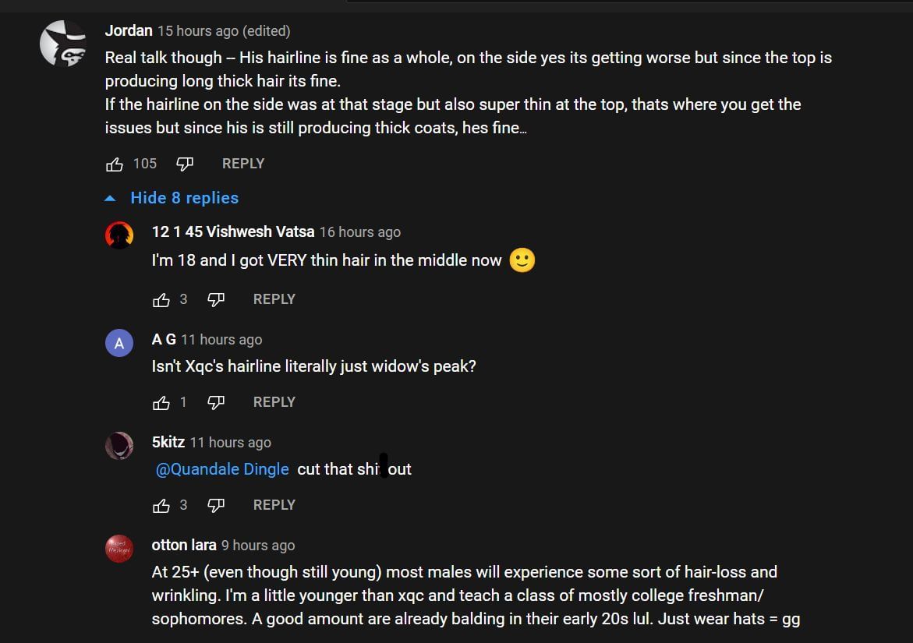Open otton lara's red avatar
This screenshot has width=913, height=643.
pyautogui.click(x=119, y=549)
